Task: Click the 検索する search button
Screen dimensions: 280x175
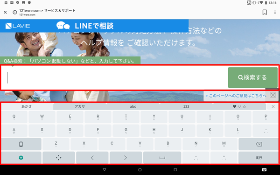Action: [252, 77]
